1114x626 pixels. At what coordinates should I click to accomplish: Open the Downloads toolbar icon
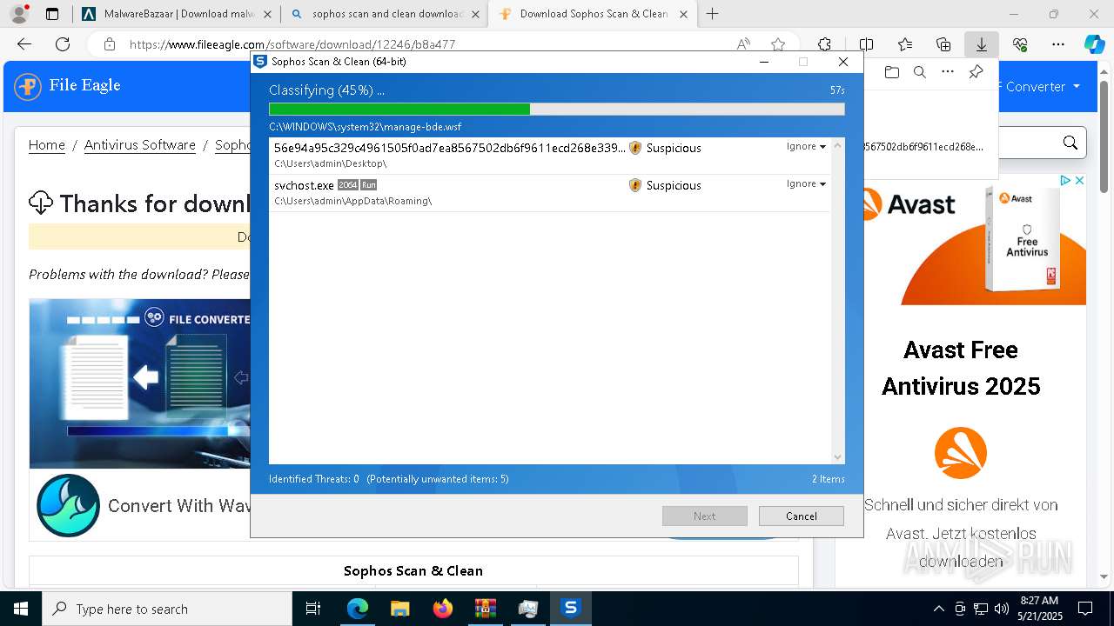tap(981, 44)
